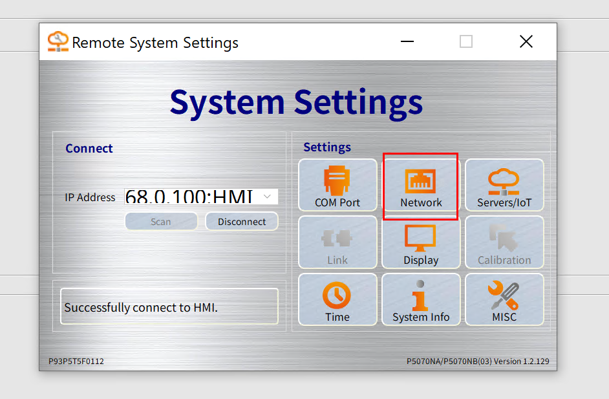Open the Network settings

421,186
